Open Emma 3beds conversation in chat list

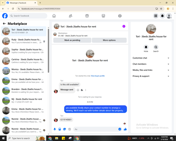(x=24, y=81)
